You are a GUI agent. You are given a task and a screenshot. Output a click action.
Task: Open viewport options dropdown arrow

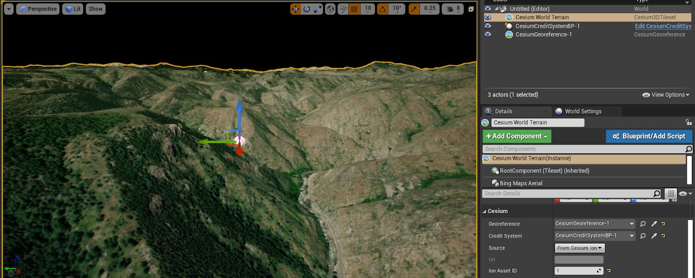[x=8, y=9]
